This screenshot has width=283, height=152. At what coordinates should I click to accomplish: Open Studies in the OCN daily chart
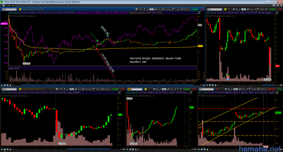[261, 9]
